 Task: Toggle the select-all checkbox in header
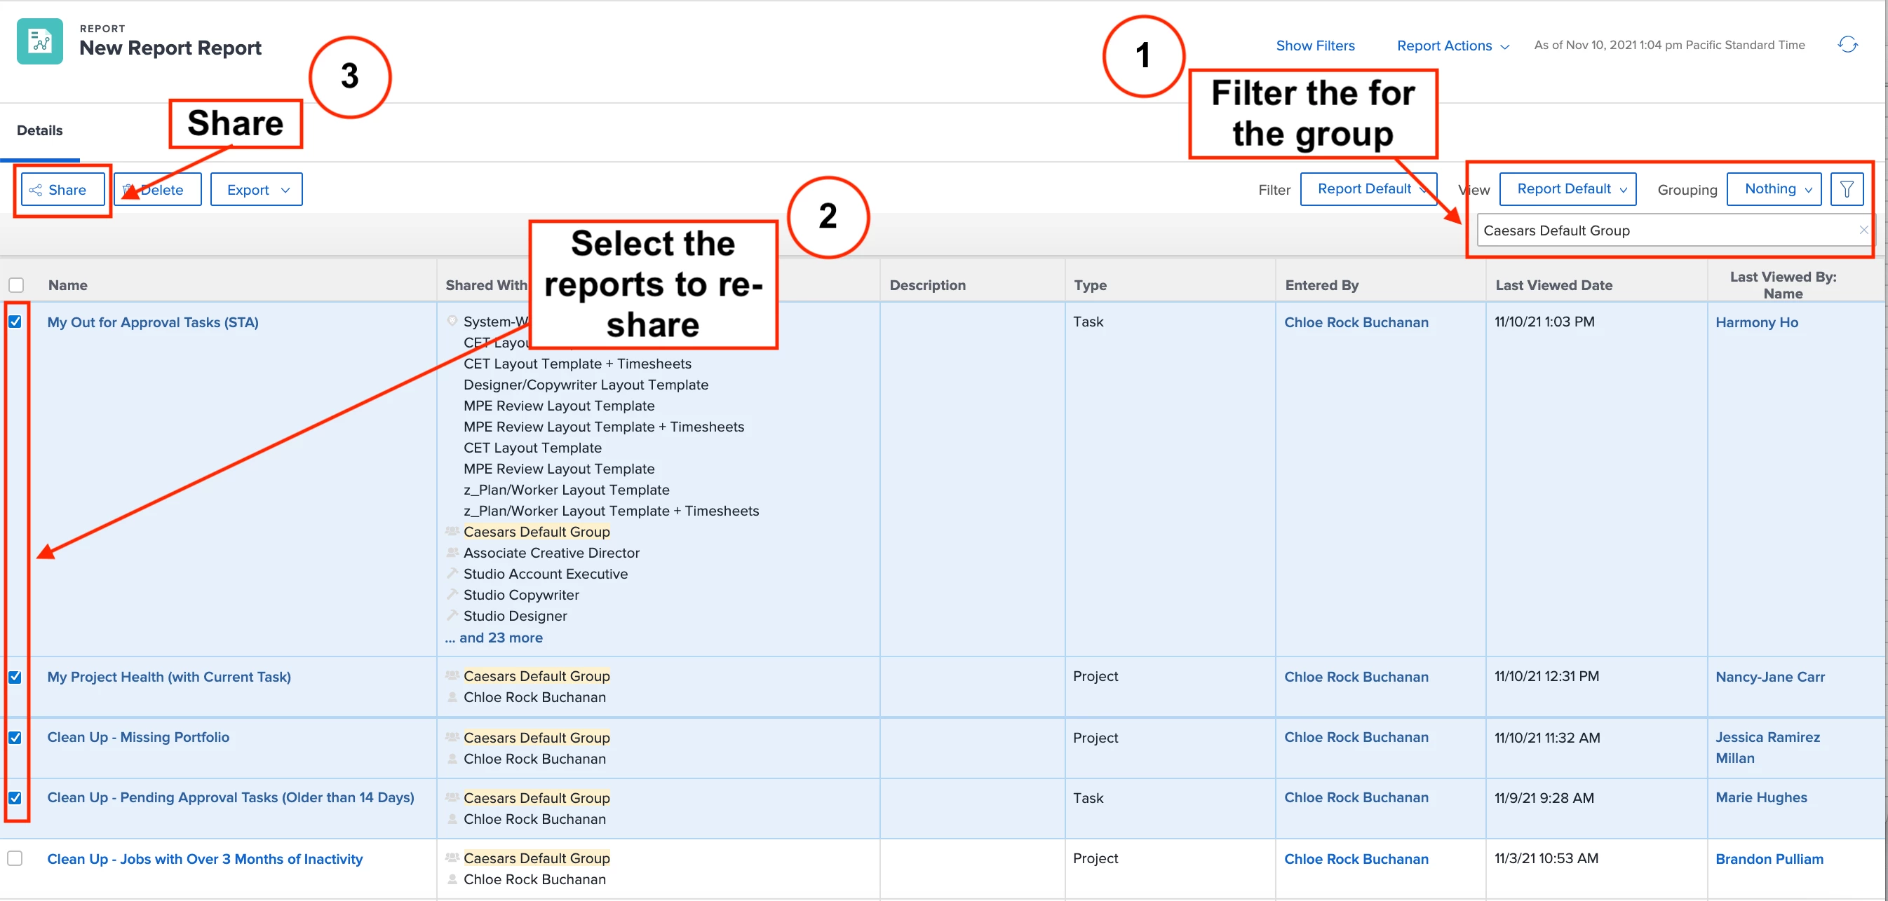(16, 285)
